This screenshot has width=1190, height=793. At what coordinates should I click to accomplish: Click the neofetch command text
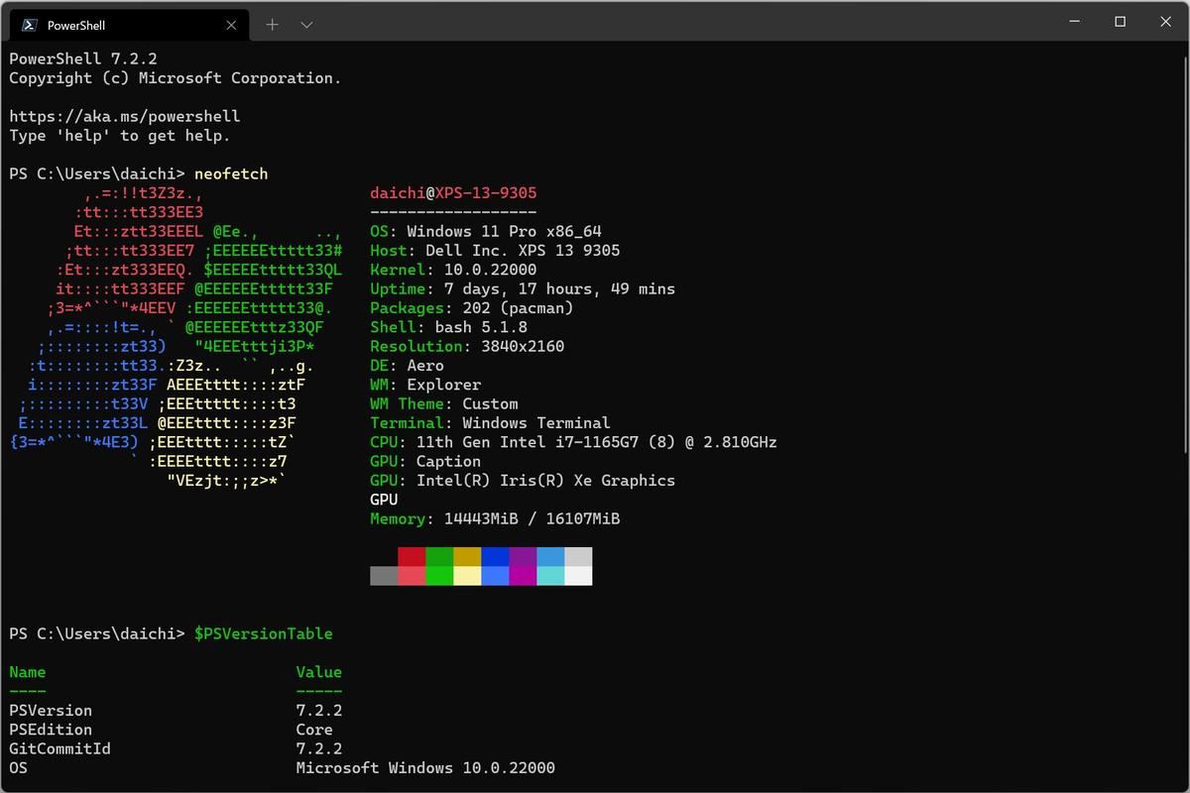coord(231,173)
